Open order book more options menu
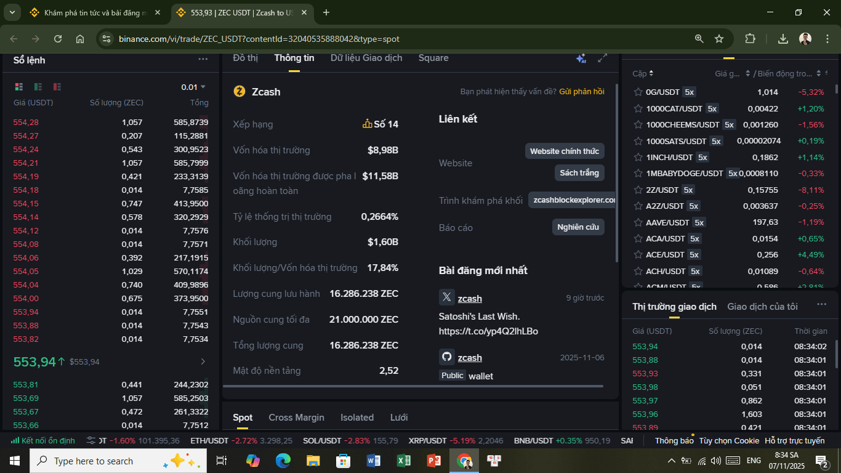841x473 pixels. (203, 60)
